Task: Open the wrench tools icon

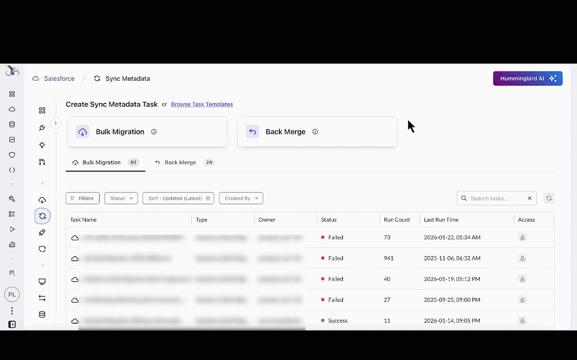Action: pos(12,199)
